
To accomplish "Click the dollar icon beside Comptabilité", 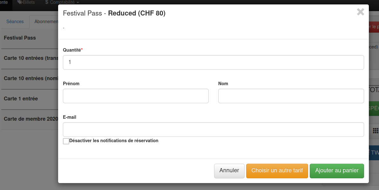I will tap(47, 3).
